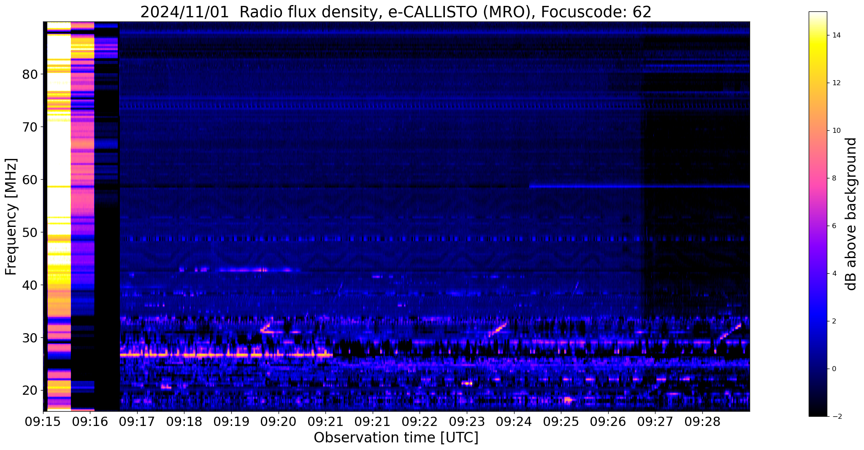
Task: Click the 10 tick on the colorbar
Action: [836, 131]
